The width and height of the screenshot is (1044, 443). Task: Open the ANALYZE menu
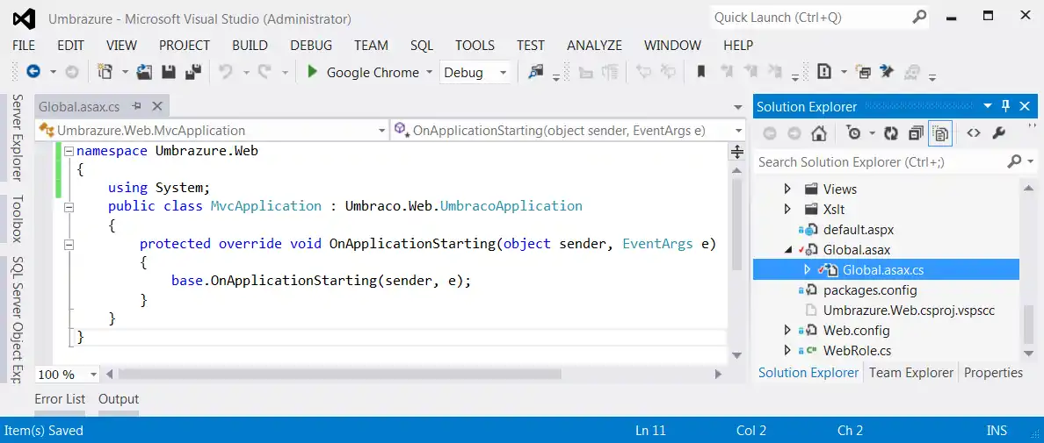click(x=594, y=45)
